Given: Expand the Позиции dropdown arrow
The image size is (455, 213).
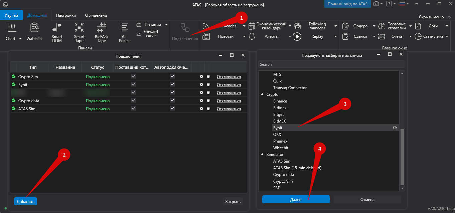Looking at the screenshot, I should coord(166,25).
